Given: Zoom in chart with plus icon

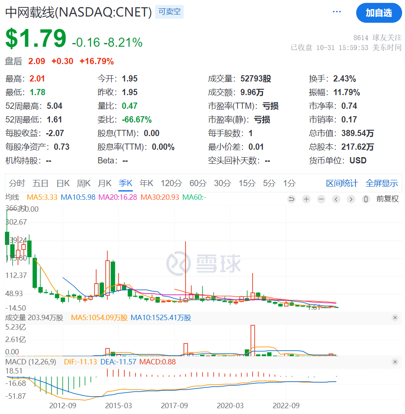Looking at the screenshot, I should (x=306, y=199).
